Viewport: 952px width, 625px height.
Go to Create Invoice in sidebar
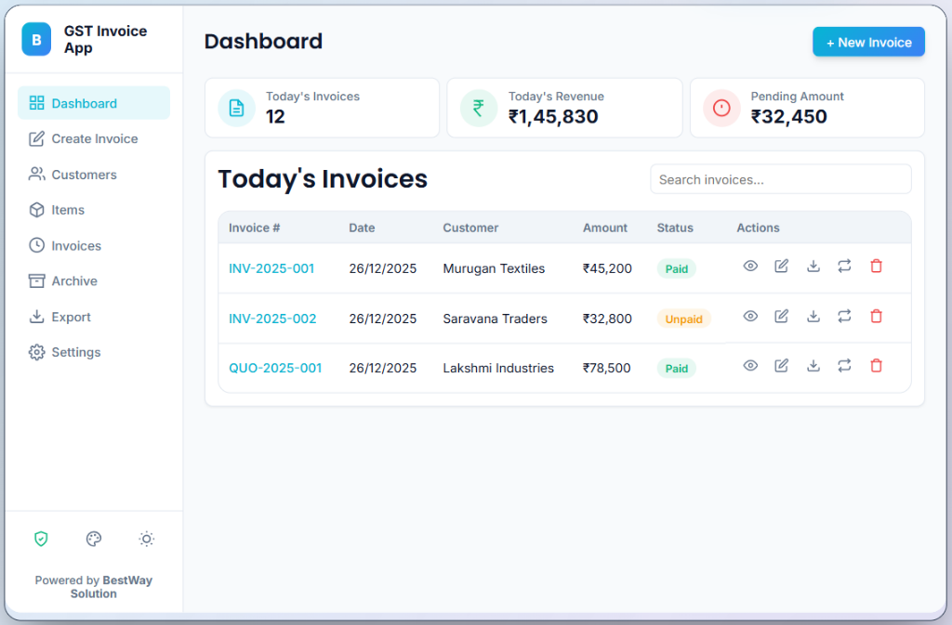[94, 138]
